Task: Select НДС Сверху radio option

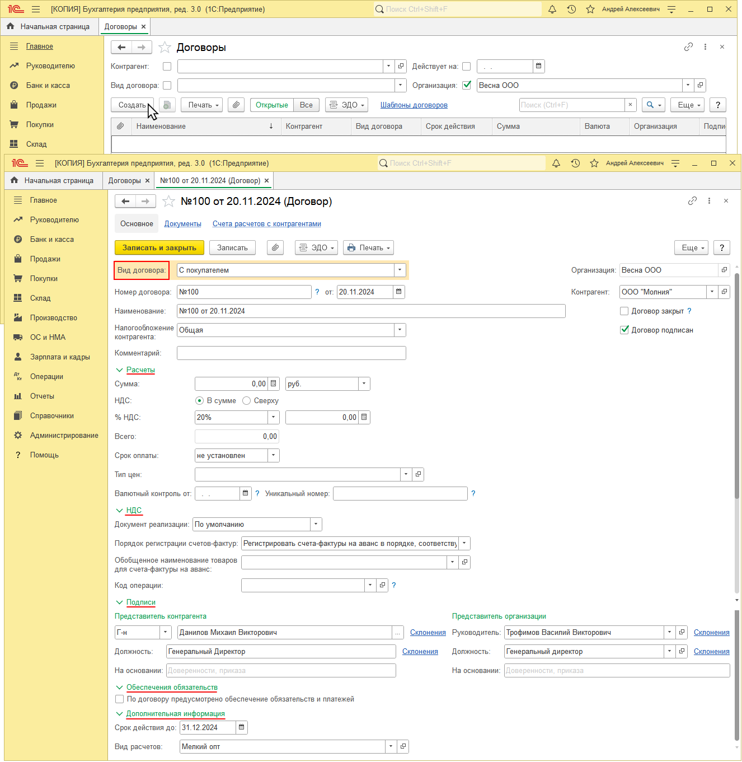Action: click(246, 400)
